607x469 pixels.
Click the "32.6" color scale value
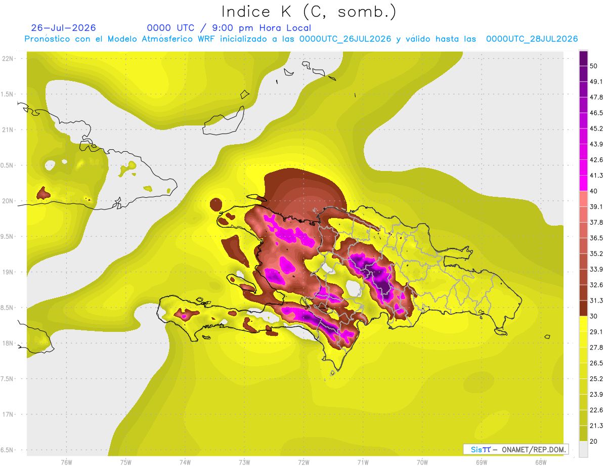pos(596,285)
